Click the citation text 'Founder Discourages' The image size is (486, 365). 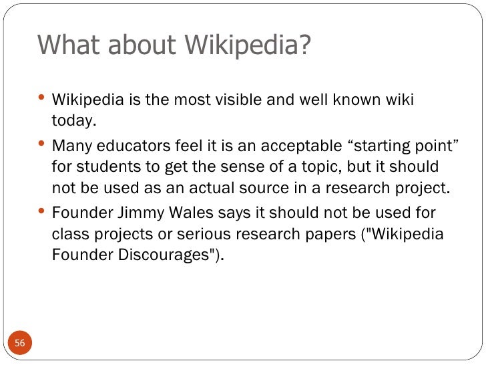[x=138, y=255]
